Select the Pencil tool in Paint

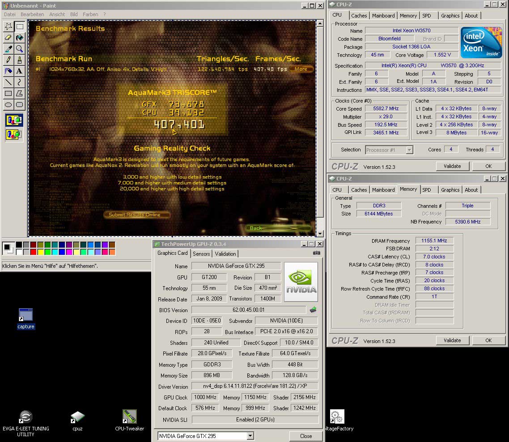8,60
